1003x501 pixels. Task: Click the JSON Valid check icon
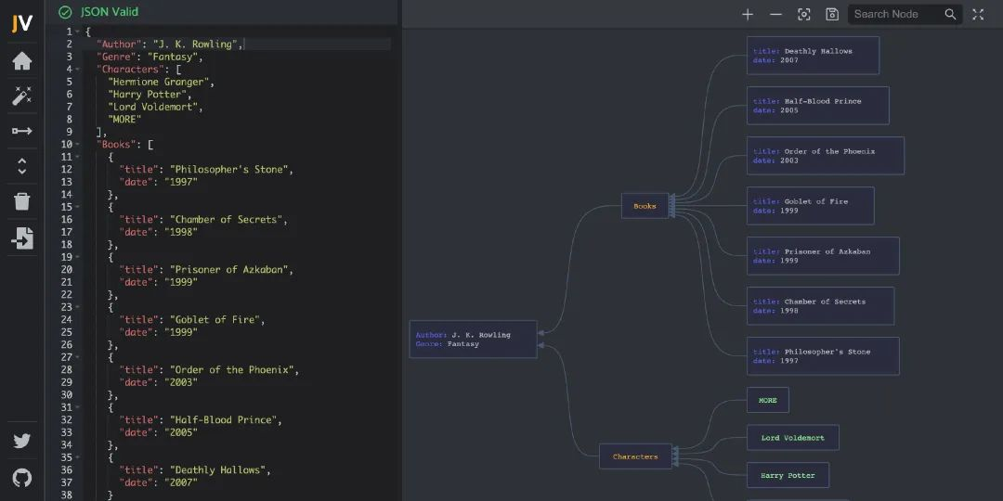(x=65, y=12)
